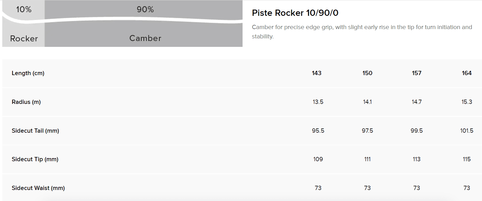The image size is (482, 201).
Task: Click the Length (cm) row label
Action: coord(28,73)
